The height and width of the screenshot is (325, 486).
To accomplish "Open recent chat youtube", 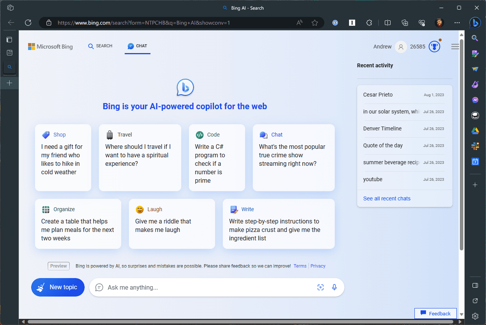I will pos(404,179).
